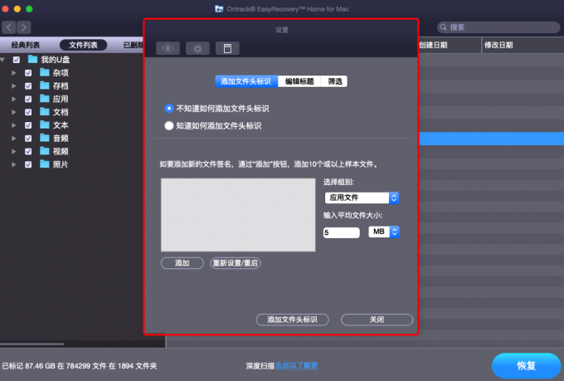This screenshot has width=564, height=381.
Task: Switch to the 已删除 list tab
Action: click(134, 45)
